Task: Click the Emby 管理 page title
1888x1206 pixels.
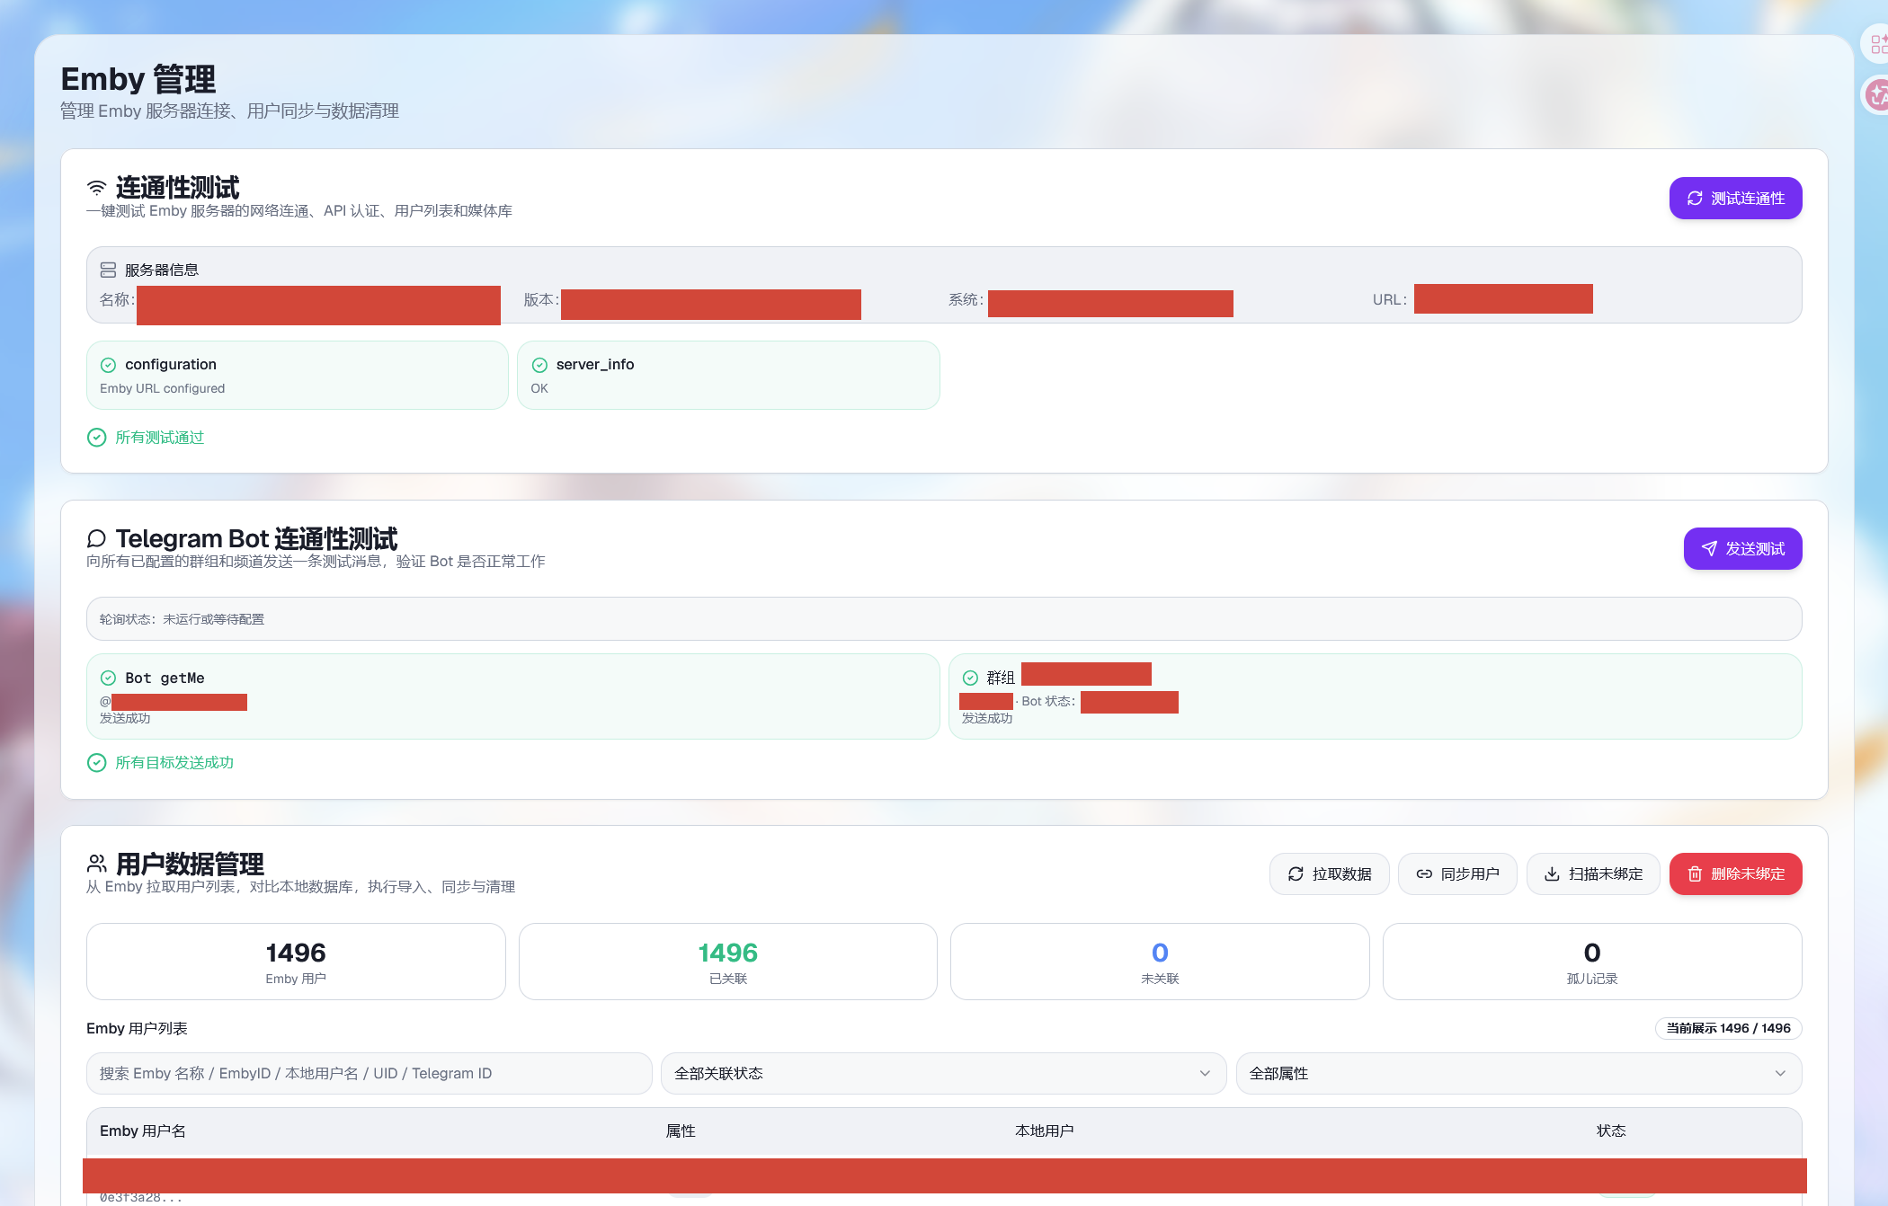Action: [138, 79]
